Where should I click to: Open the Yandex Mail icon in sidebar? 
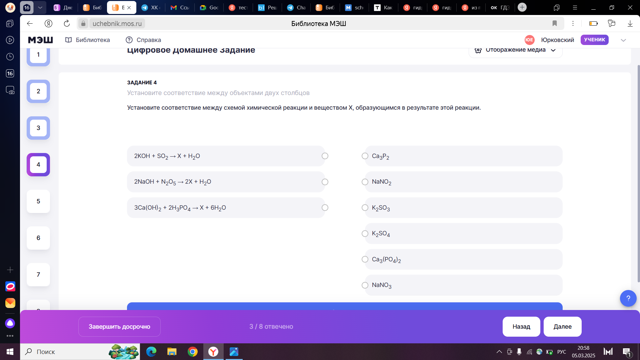click(10, 303)
